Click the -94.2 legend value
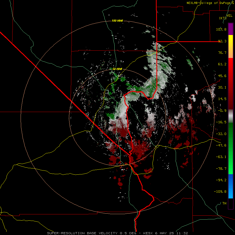235x235 pixels. [221, 180]
